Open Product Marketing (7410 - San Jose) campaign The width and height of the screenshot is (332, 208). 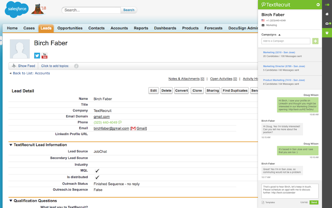tap(284, 80)
